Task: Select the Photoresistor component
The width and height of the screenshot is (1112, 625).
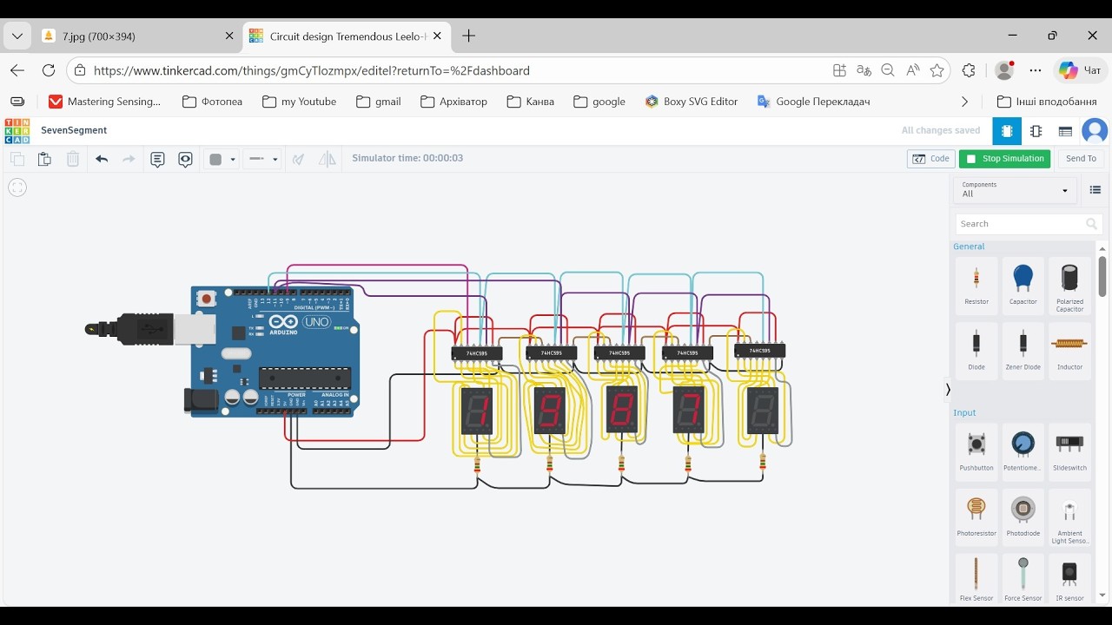Action: [976, 516]
